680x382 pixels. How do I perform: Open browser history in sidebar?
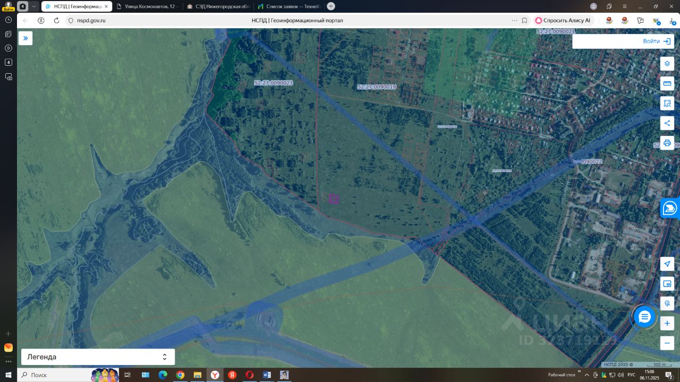coord(8,20)
